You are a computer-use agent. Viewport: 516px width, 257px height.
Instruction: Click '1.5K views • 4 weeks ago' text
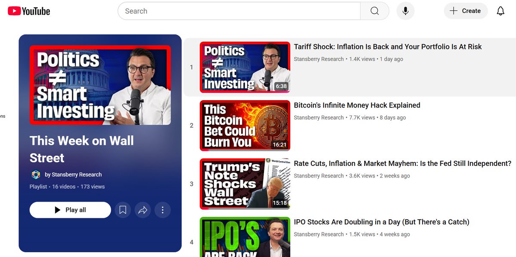(380, 235)
